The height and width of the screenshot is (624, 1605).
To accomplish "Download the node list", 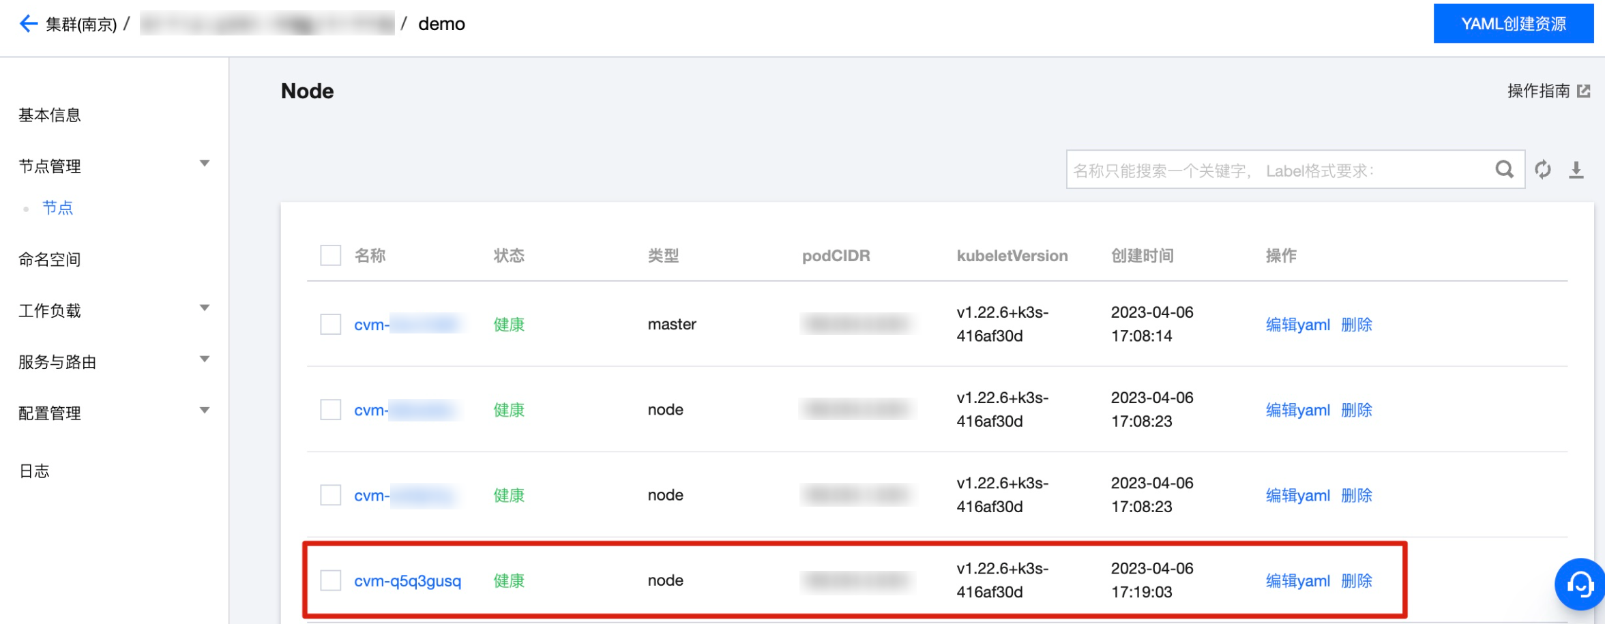I will click(x=1576, y=169).
